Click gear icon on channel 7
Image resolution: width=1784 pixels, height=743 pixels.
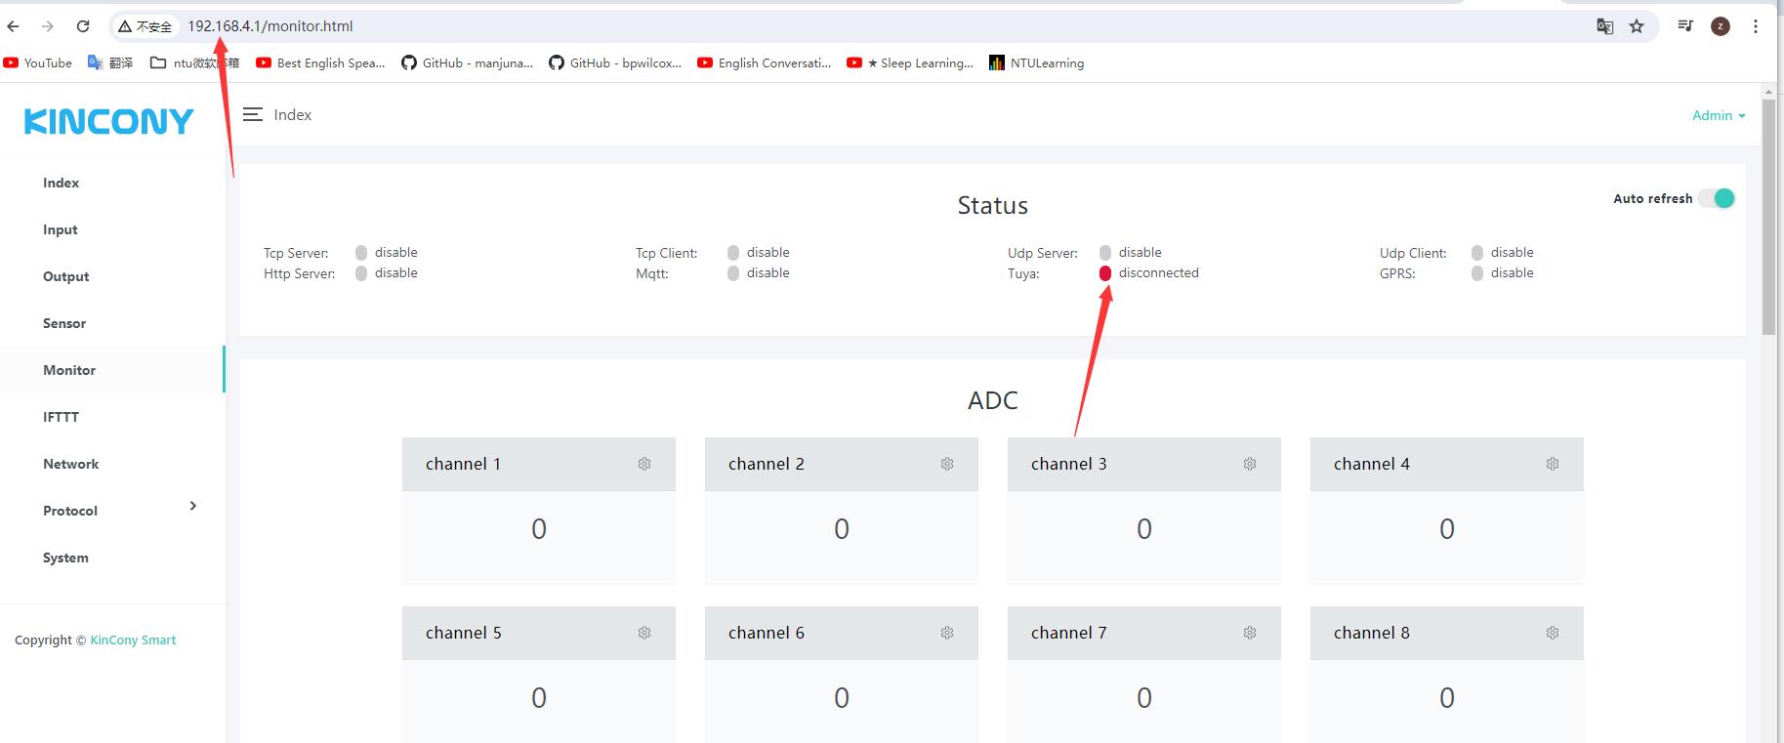point(1250,633)
